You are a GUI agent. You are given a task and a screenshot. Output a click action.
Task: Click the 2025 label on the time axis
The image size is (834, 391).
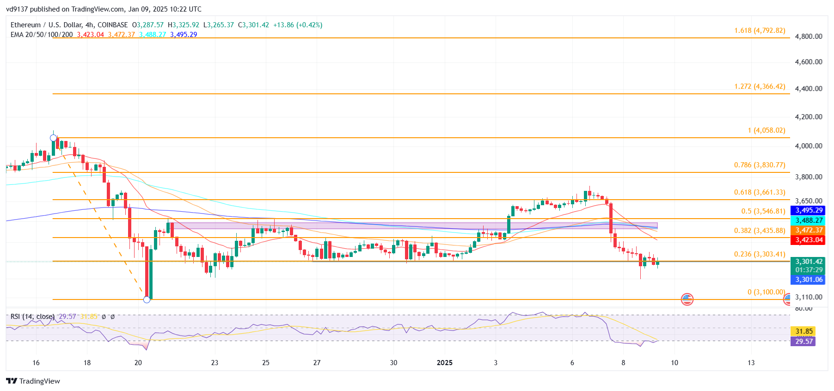(x=444, y=363)
